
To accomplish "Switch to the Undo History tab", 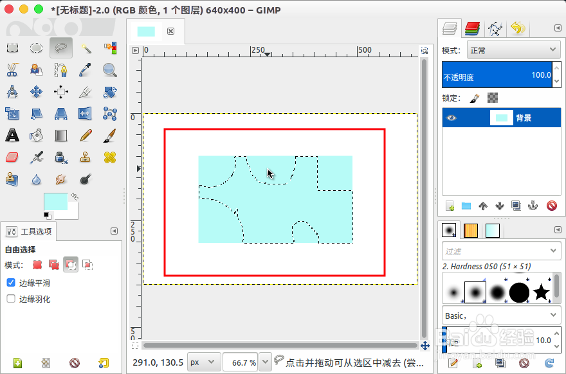I will click(x=518, y=28).
